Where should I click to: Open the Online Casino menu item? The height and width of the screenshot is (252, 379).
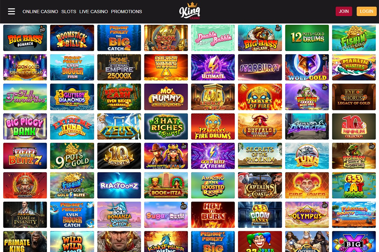(x=41, y=11)
